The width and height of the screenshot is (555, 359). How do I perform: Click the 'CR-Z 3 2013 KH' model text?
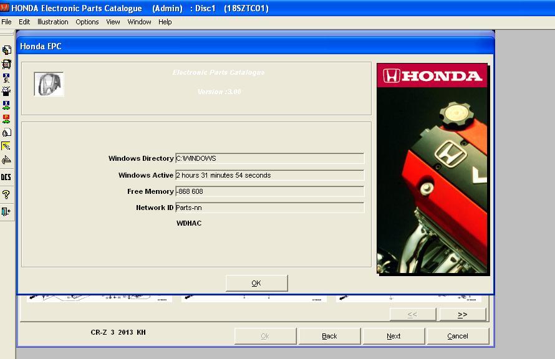118,332
